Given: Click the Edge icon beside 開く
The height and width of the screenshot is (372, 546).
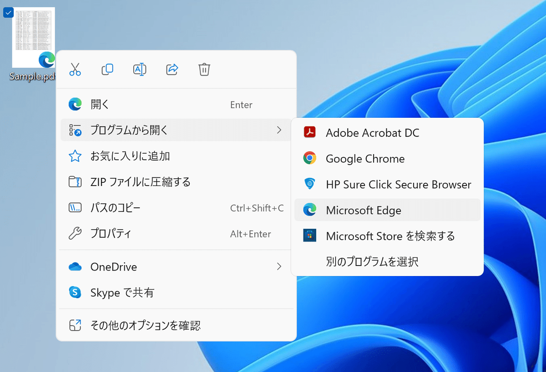Looking at the screenshot, I should [x=75, y=105].
